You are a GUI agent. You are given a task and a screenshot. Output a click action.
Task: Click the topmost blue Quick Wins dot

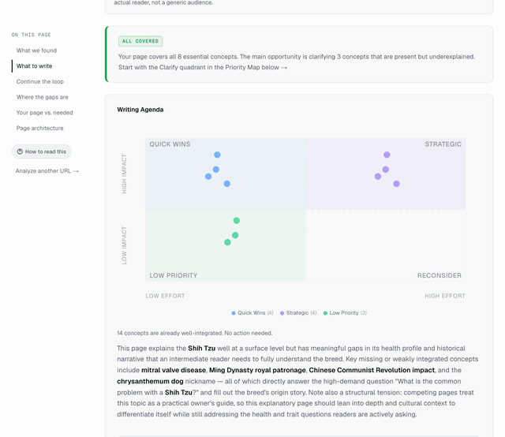point(218,155)
